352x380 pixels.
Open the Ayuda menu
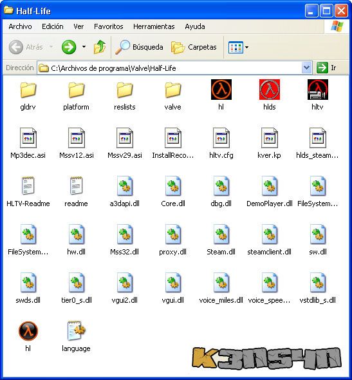195,26
